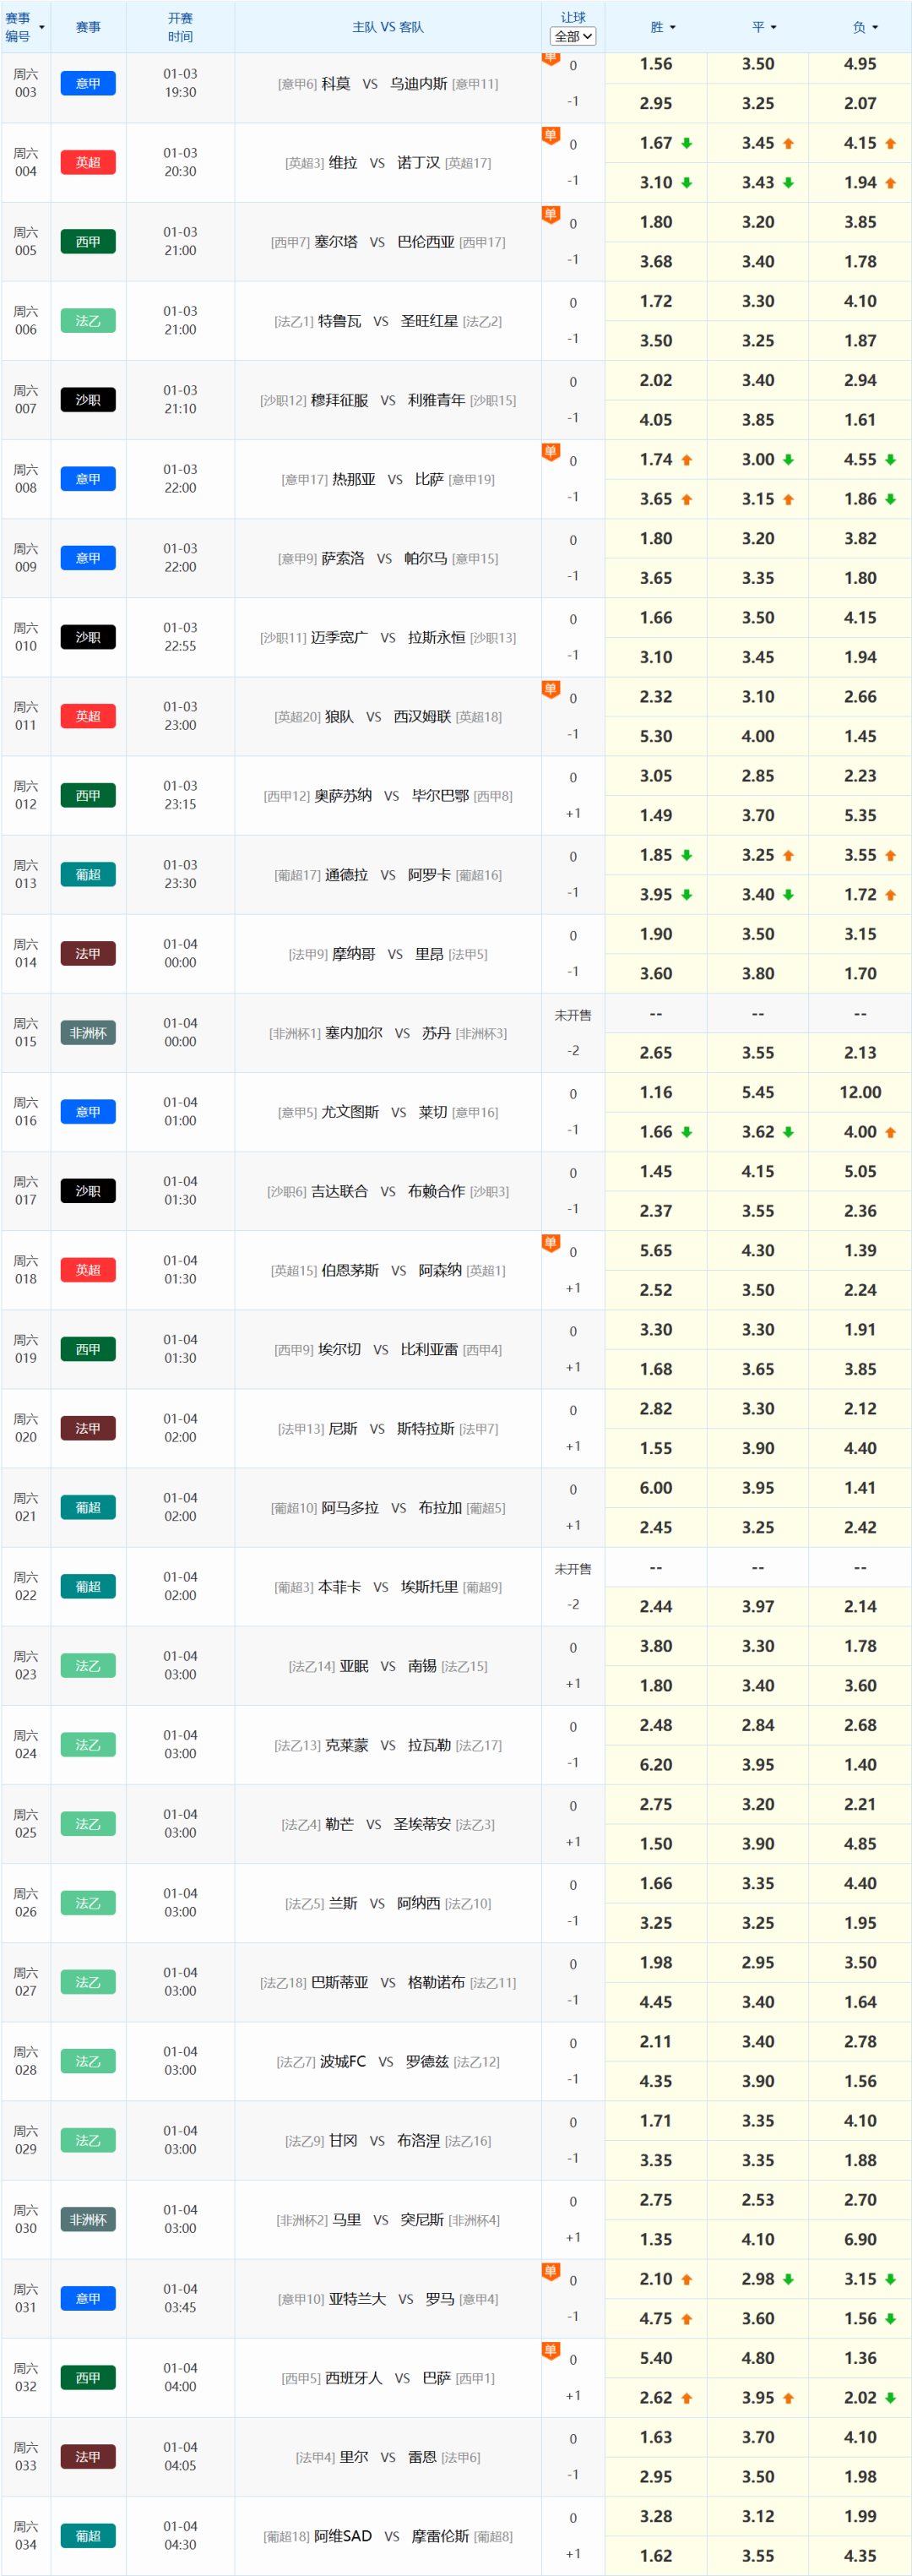This screenshot has width=912, height=2576.
Task: Open home team 科莫 link
Action: click(336, 84)
